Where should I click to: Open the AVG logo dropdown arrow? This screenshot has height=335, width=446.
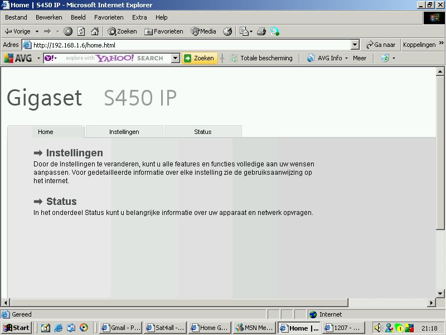(x=38, y=58)
